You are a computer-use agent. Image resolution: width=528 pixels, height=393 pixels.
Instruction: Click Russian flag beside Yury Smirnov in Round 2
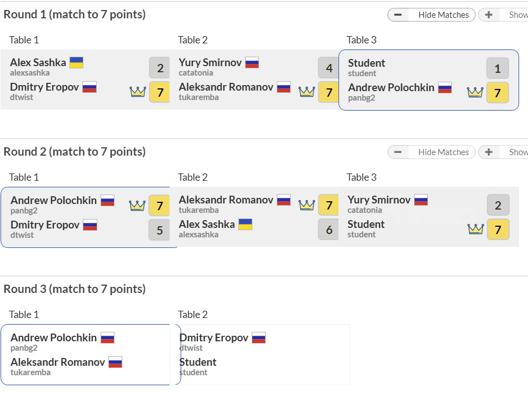click(x=421, y=200)
